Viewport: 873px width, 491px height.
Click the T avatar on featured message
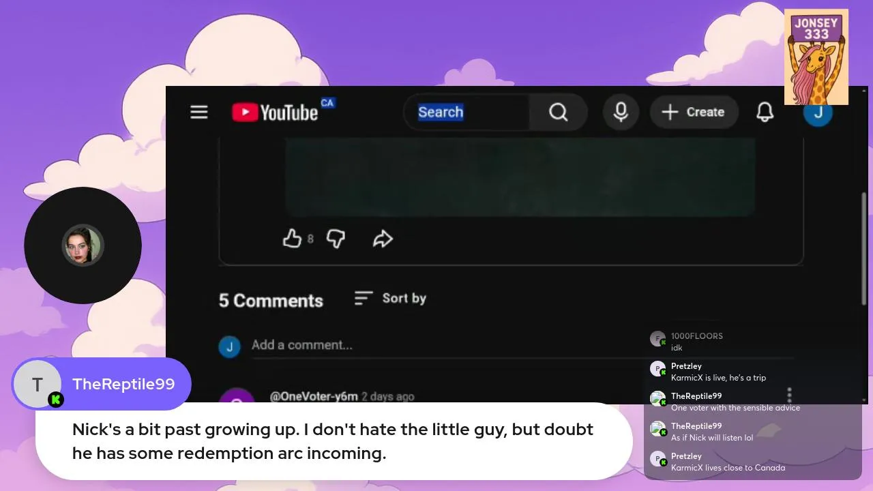[38, 385]
